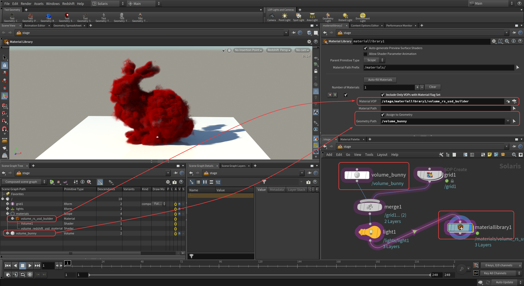Enable Allow Shader Parameter Animation

366,54
